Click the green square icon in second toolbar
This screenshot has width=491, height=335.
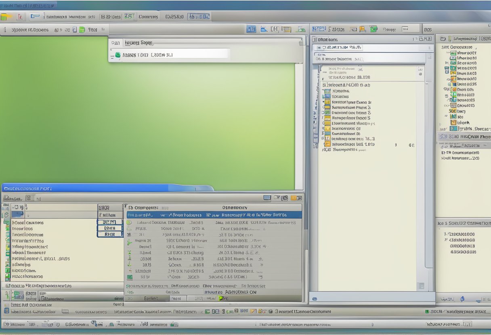point(82,30)
